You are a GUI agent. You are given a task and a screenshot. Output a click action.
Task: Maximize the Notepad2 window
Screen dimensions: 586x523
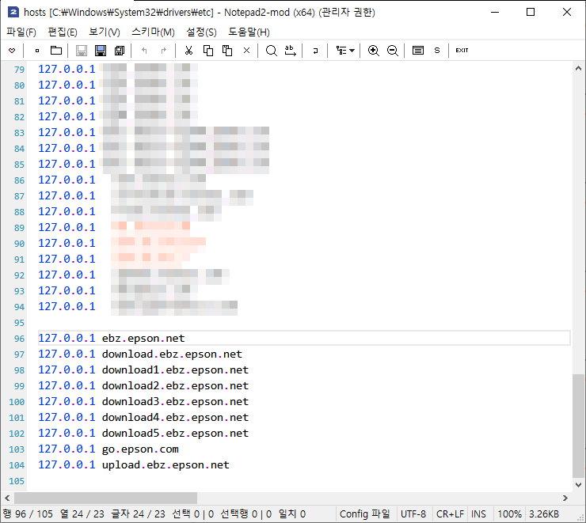(x=531, y=12)
